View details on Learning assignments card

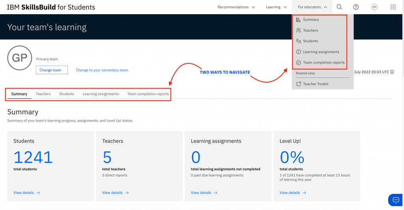[204, 193]
